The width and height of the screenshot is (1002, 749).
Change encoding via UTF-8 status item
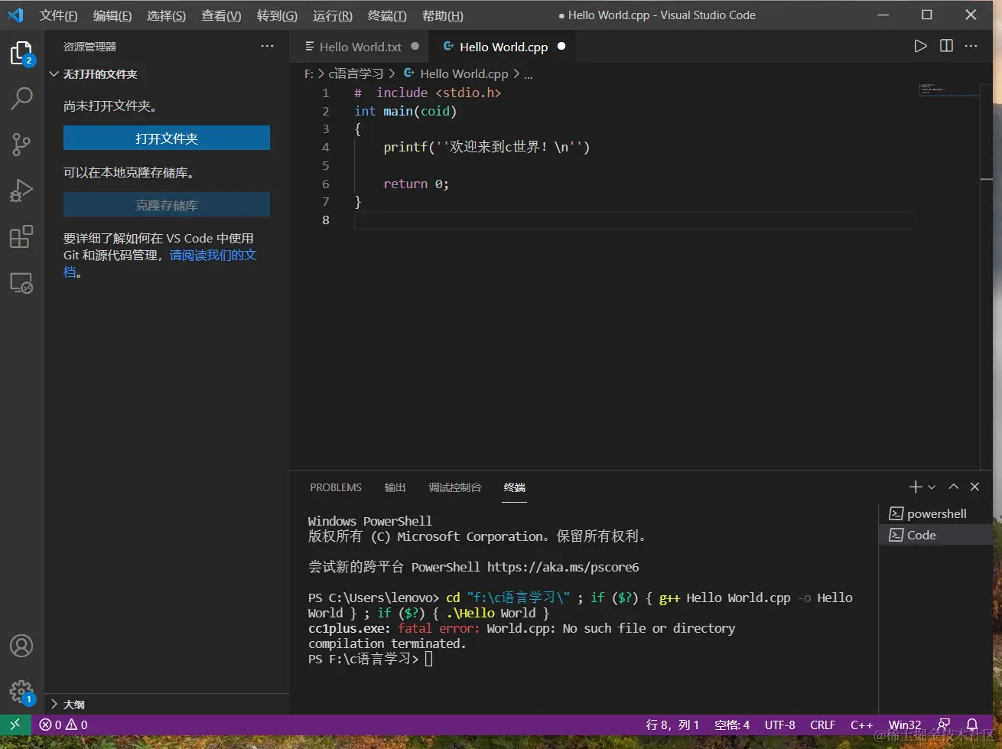pos(780,725)
